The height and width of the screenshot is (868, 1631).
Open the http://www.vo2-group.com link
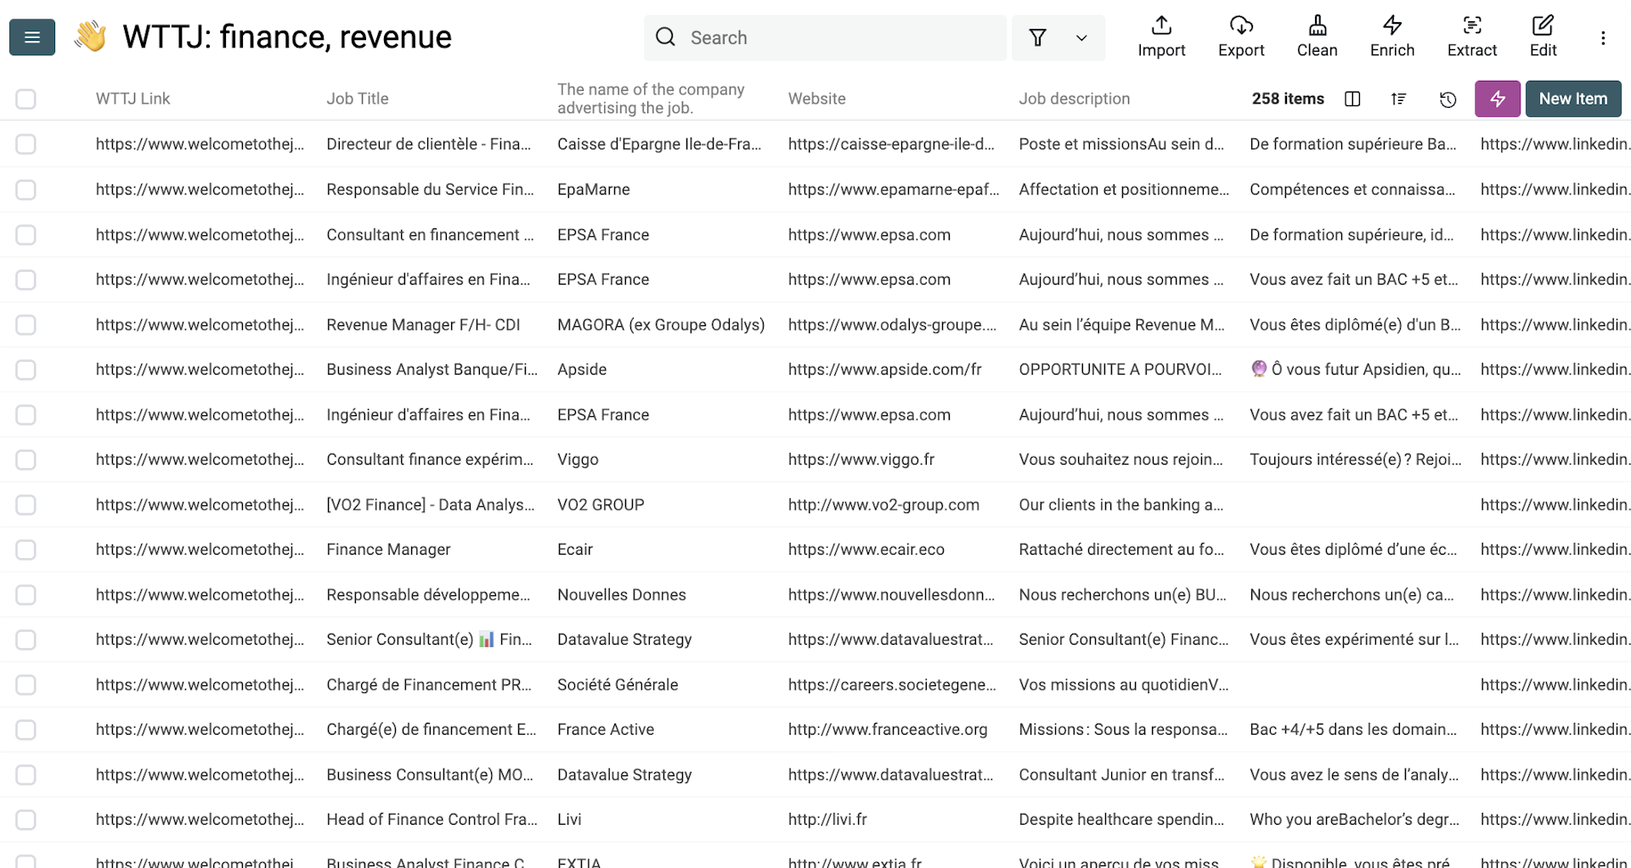(x=883, y=504)
